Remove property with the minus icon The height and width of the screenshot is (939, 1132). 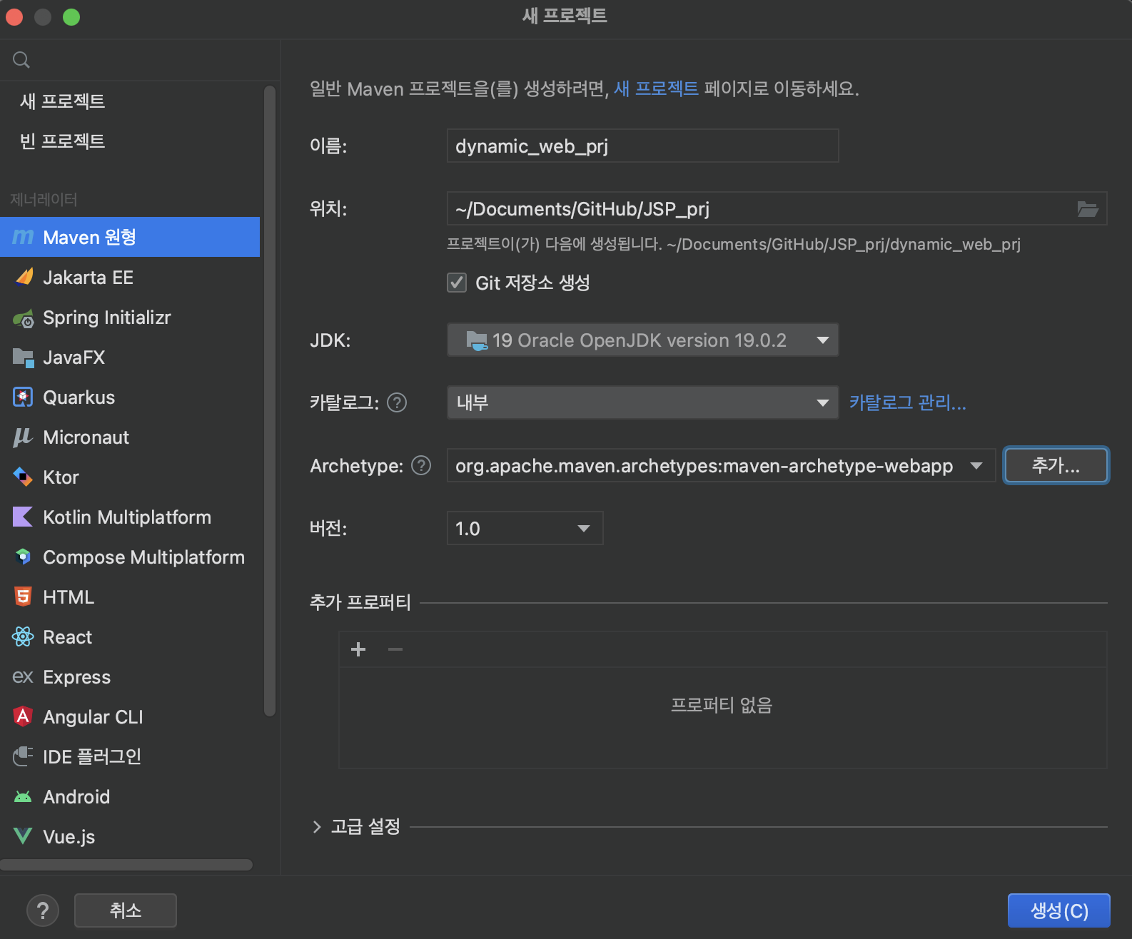[x=395, y=649]
